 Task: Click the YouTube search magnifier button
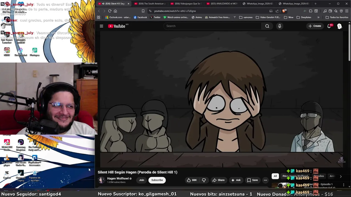267,26
